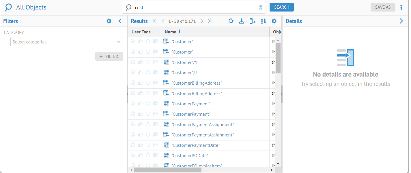
Task: Toggle the certified badge on CustomerBillingAddress row
Action: point(133,83)
